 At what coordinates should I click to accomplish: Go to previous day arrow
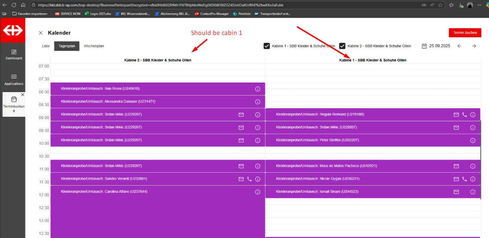click(x=459, y=46)
